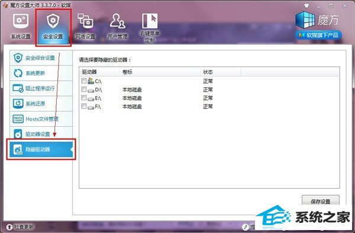Select 系统更新 in sidebar
This screenshot has width=355, height=233.
[41, 73]
